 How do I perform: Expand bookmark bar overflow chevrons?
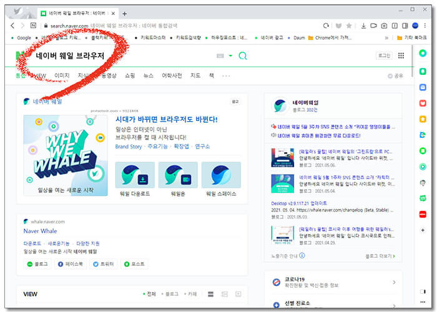[x=386, y=38]
